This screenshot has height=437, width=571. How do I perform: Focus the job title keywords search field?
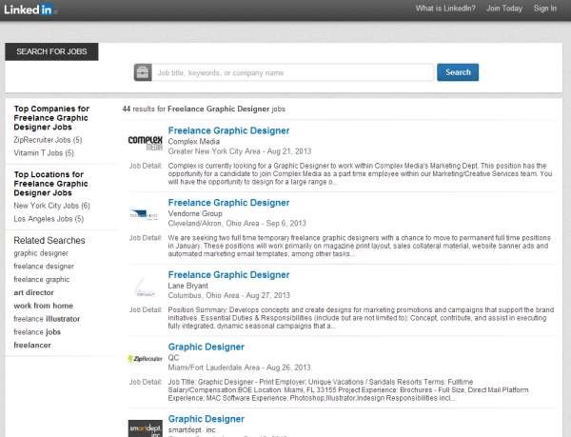pyautogui.click(x=293, y=72)
